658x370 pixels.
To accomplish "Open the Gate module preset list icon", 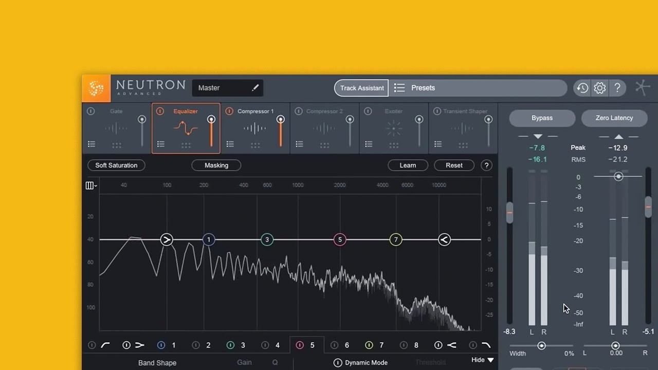I will tap(91, 144).
